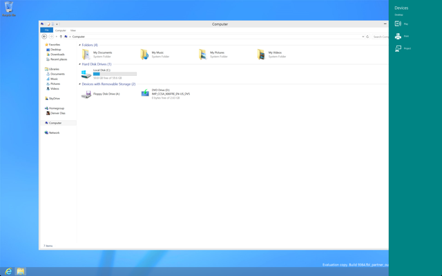Open the Recycle Bin on the desktop
The image size is (442, 276).
pos(9,8)
